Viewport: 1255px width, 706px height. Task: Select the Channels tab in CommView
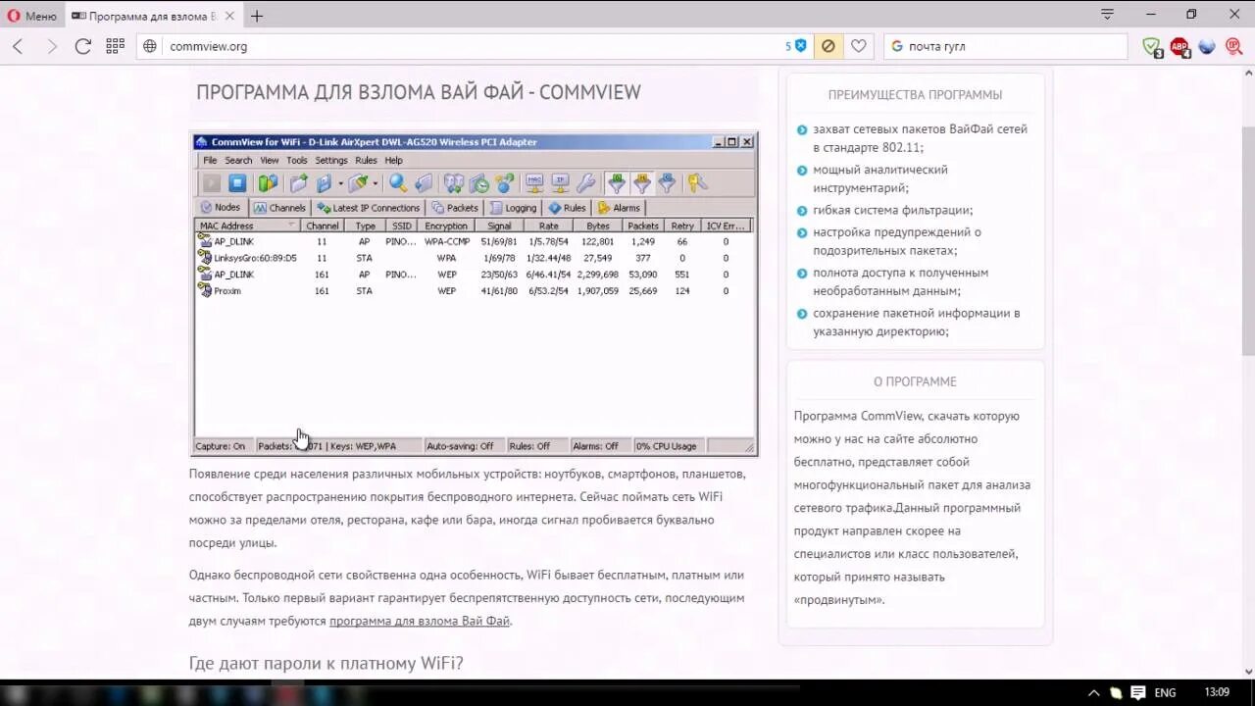(279, 208)
